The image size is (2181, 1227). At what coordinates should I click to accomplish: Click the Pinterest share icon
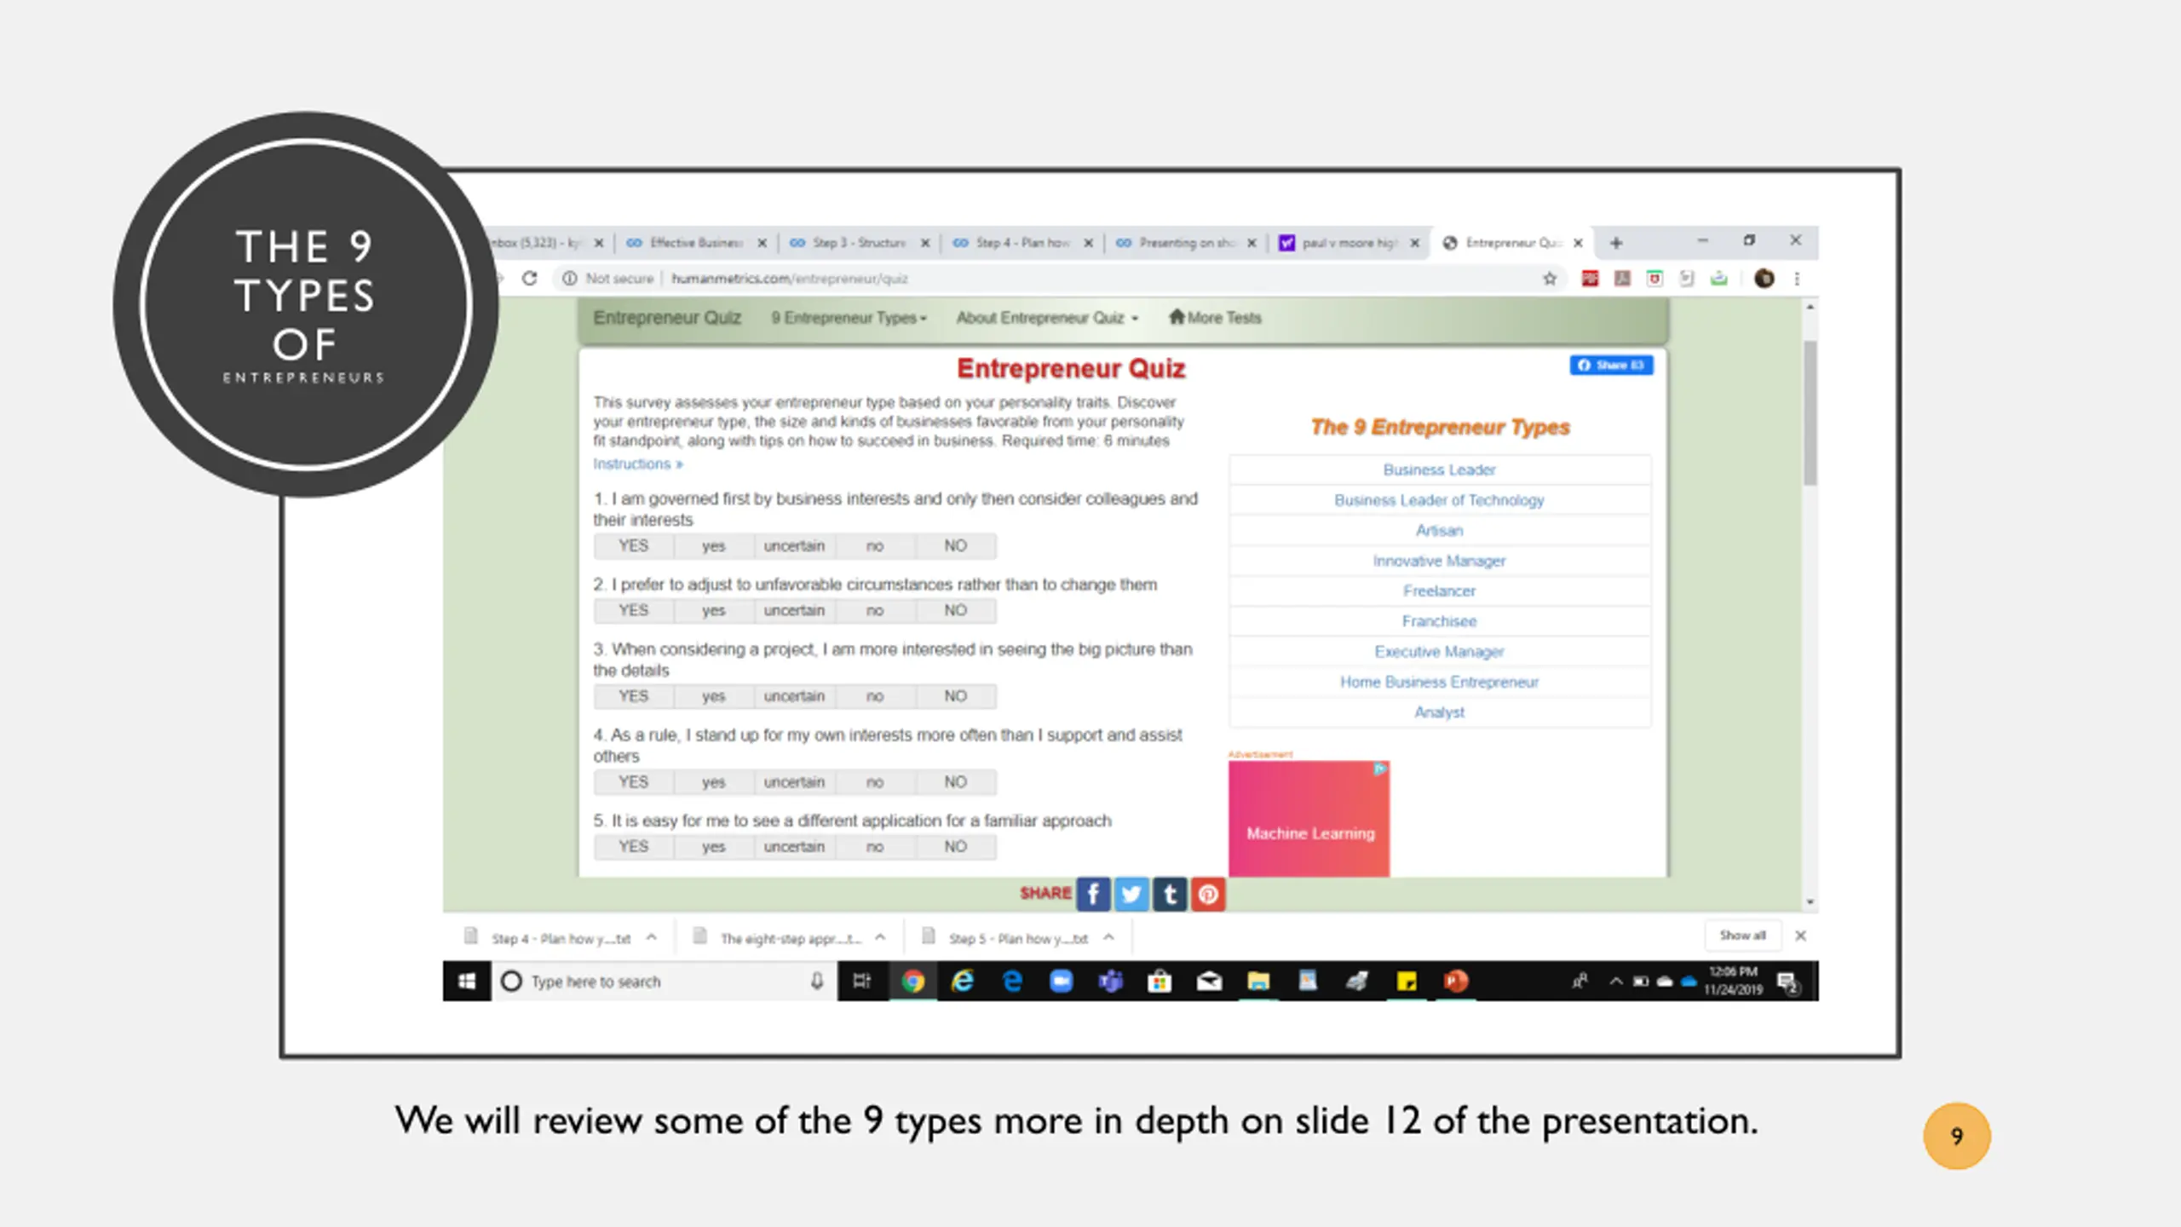[x=1208, y=894]
